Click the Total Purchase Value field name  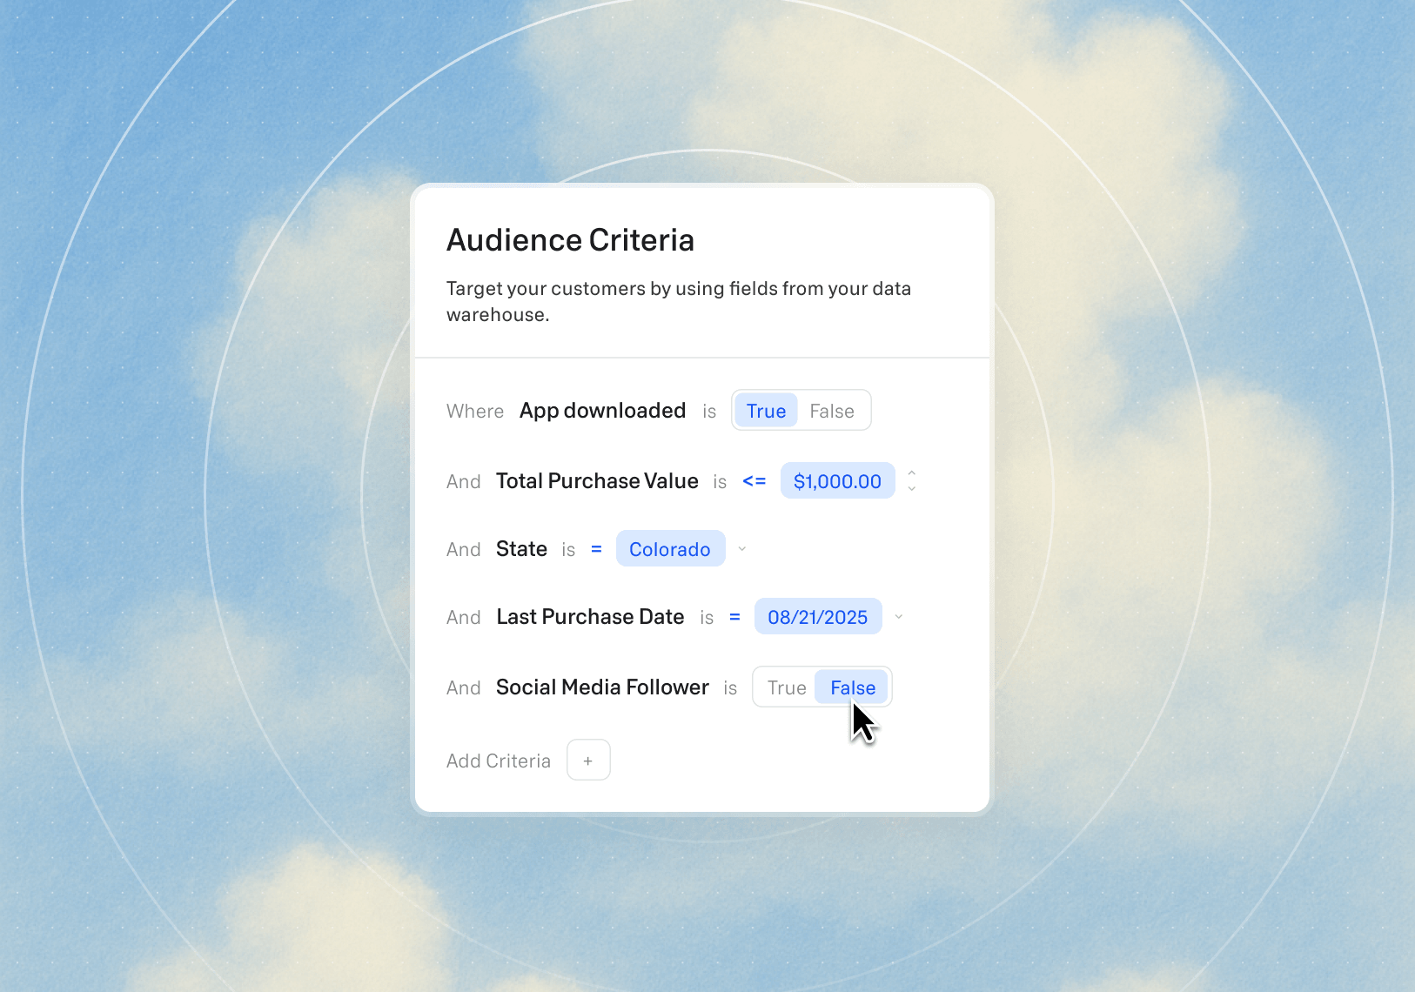click(x=597, y=481)
